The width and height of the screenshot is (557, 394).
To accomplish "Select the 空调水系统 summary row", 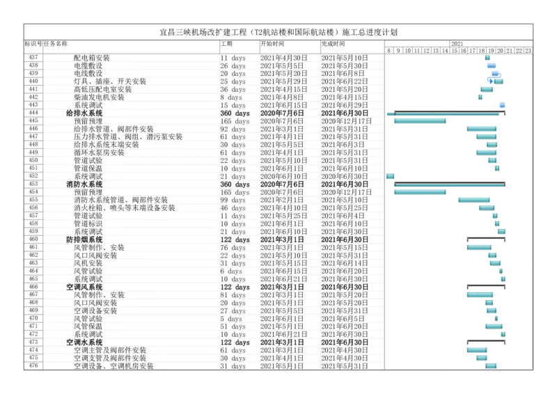I will 84,342.
